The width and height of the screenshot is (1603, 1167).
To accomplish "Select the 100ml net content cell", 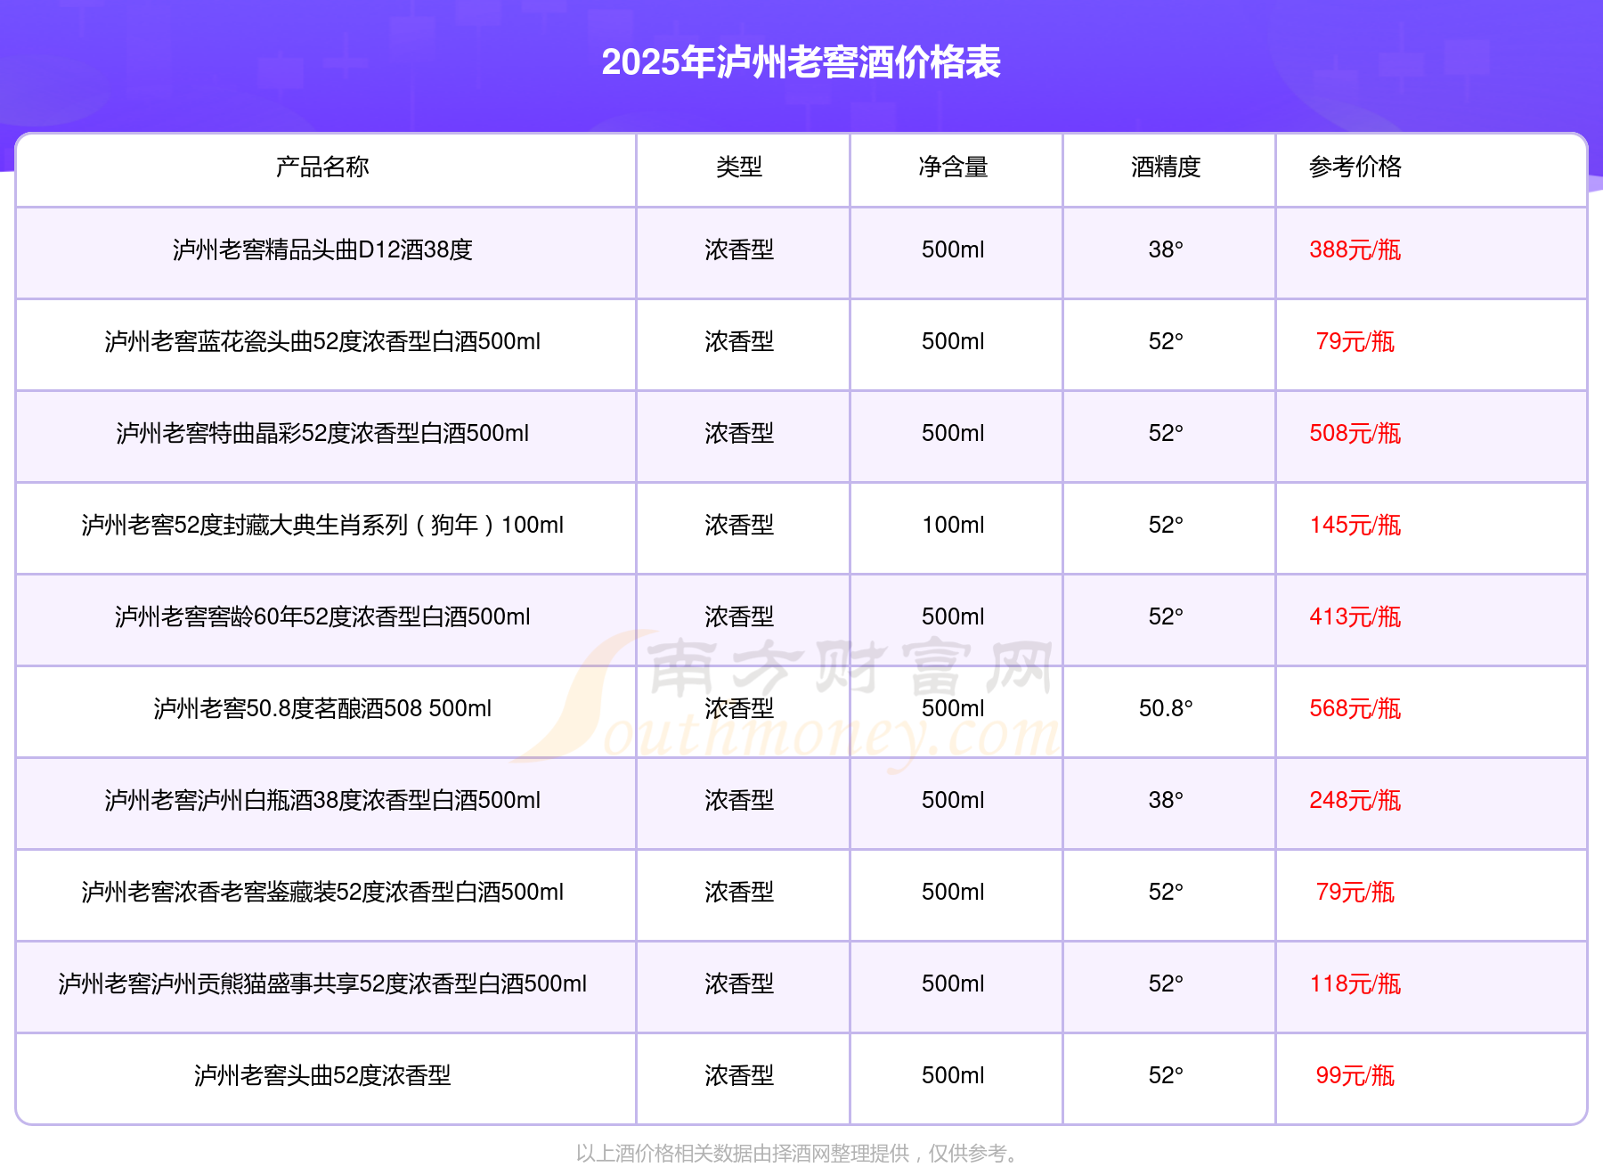I will tap(953, 525).
